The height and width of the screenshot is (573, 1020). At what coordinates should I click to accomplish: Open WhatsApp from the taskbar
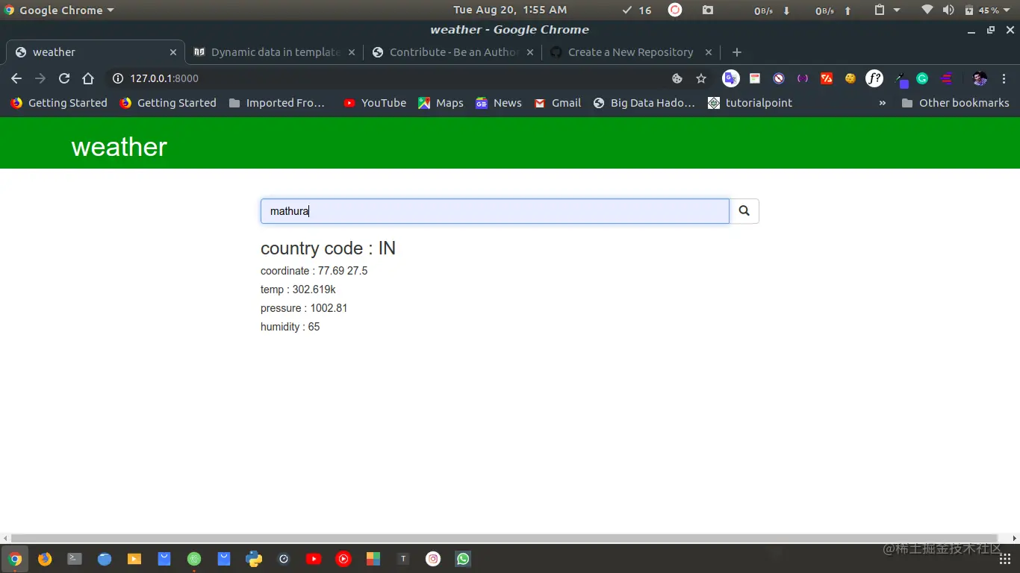[463, 559]
